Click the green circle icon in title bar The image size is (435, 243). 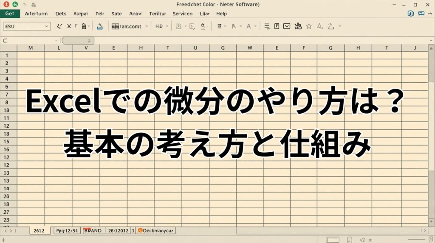pos(15,5)
